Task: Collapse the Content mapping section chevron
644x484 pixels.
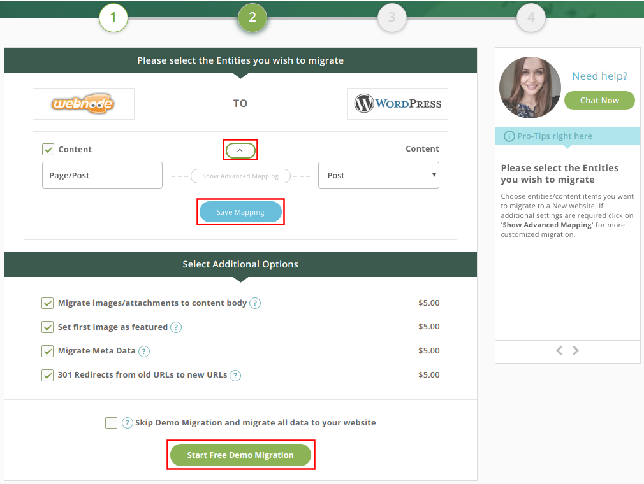Action: [240, 150]
